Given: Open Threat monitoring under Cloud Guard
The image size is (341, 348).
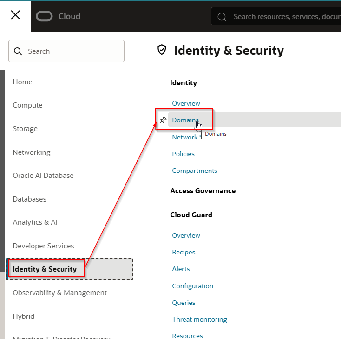Looking at the screenshot, I should [199, 319].
